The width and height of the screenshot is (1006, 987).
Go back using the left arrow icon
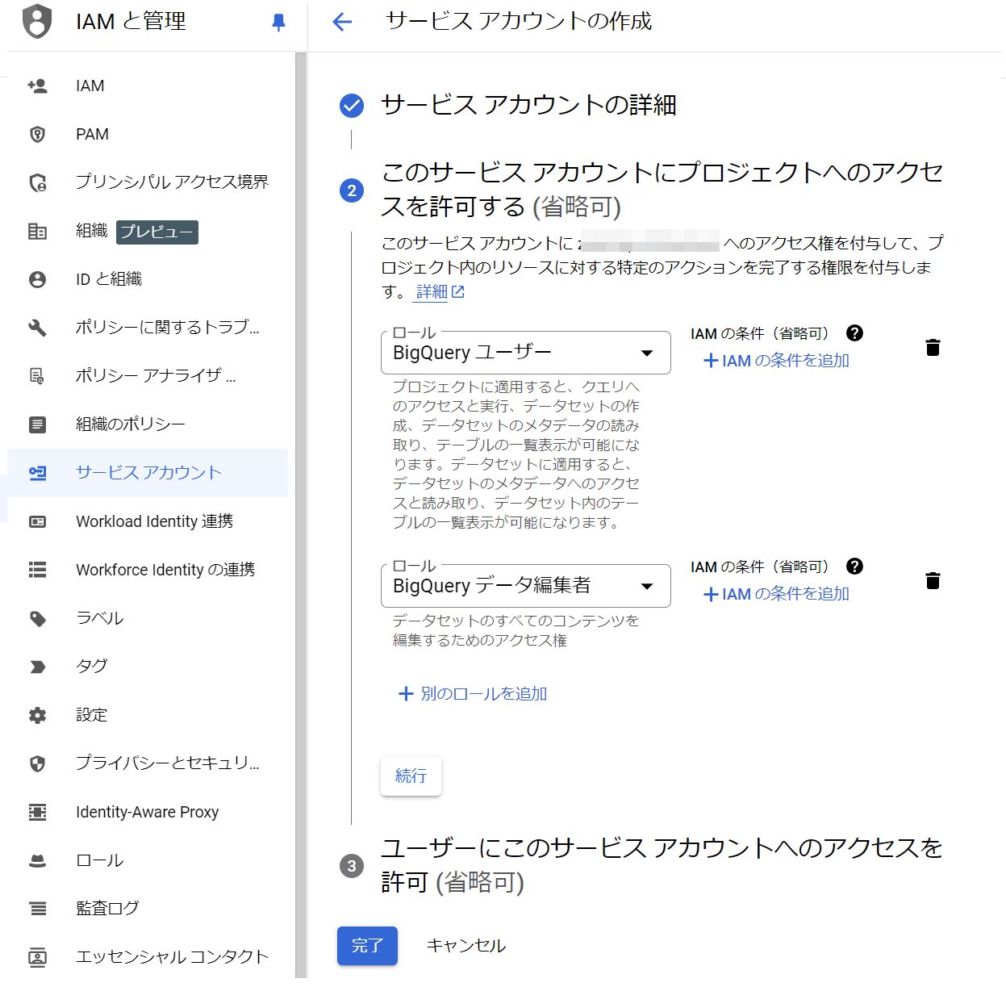(x=343, y=22)
